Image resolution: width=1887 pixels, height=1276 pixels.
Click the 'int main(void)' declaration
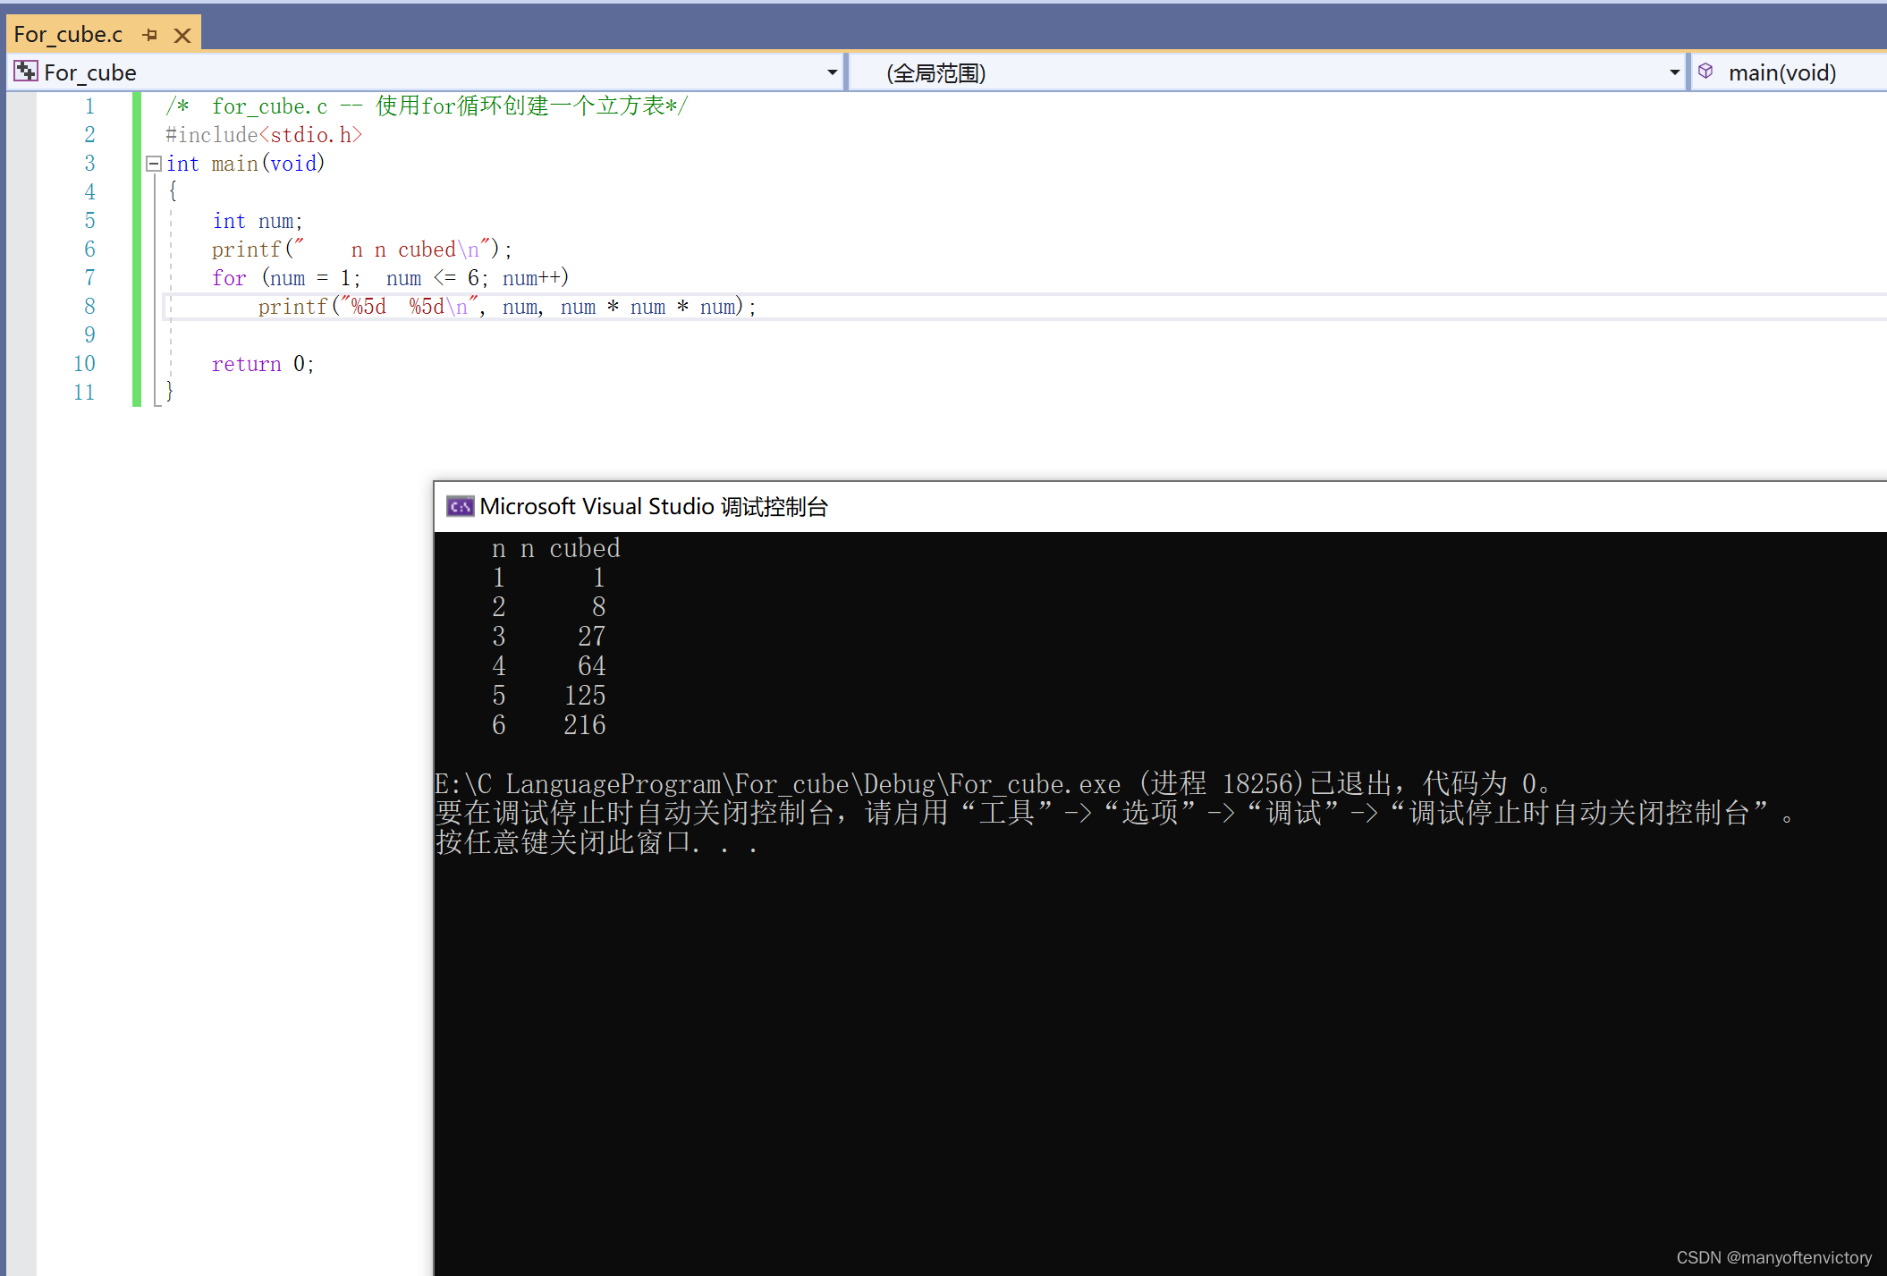(245, 164)
